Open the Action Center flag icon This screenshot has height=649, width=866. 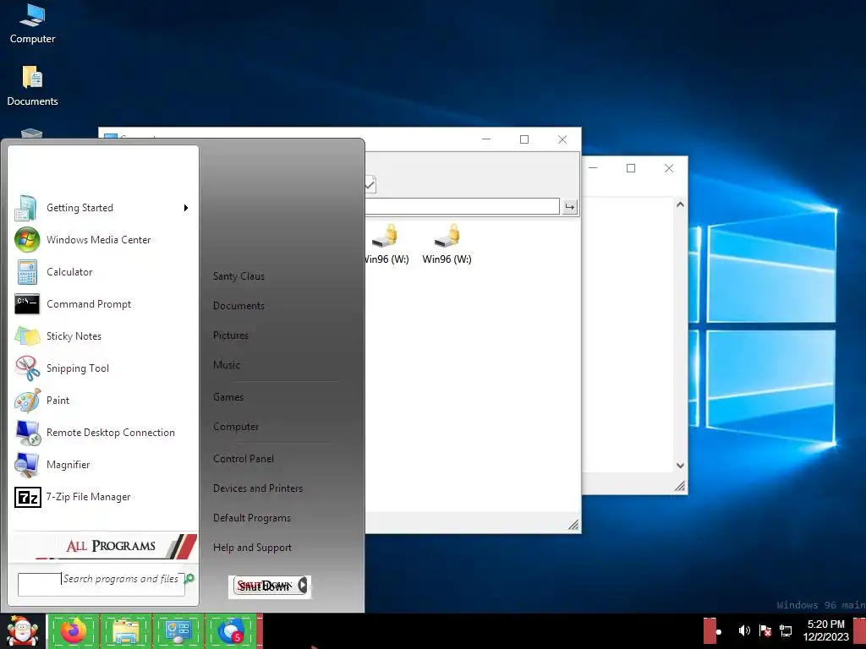click(x=765, y=630)
